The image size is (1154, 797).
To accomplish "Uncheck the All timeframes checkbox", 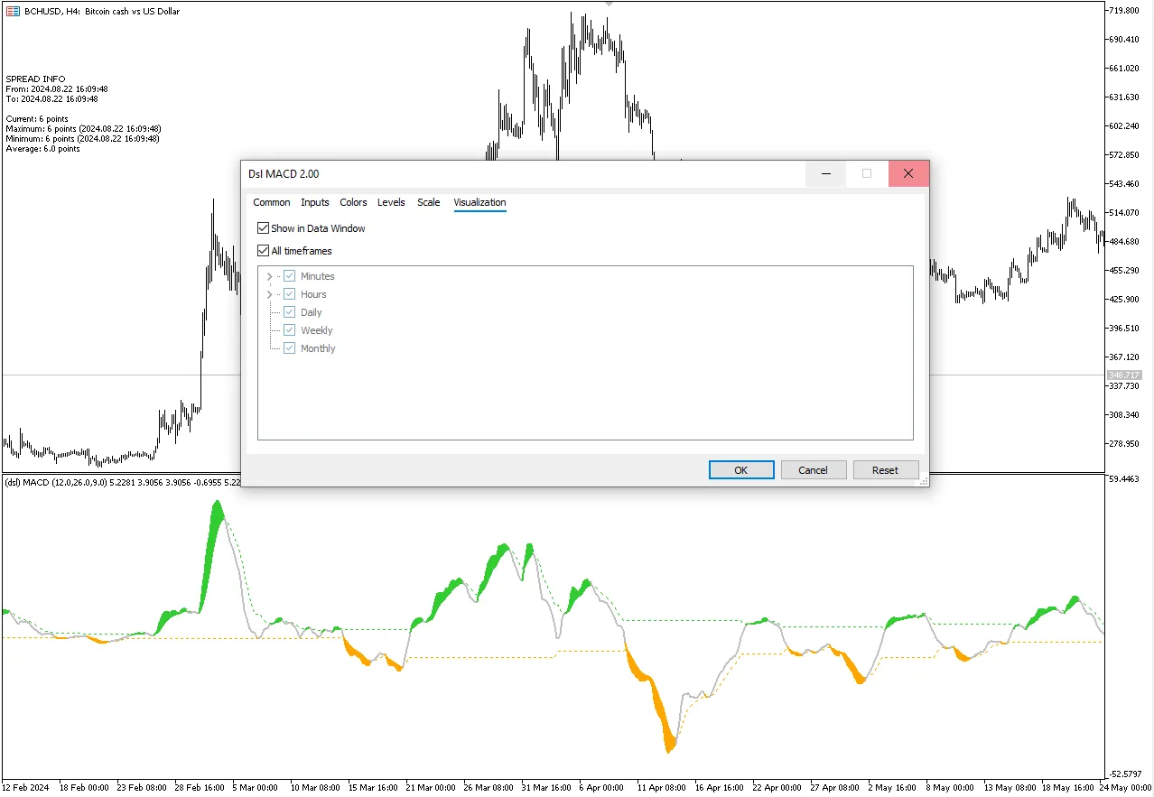I will pyautogui.click(x=264, y=251).
